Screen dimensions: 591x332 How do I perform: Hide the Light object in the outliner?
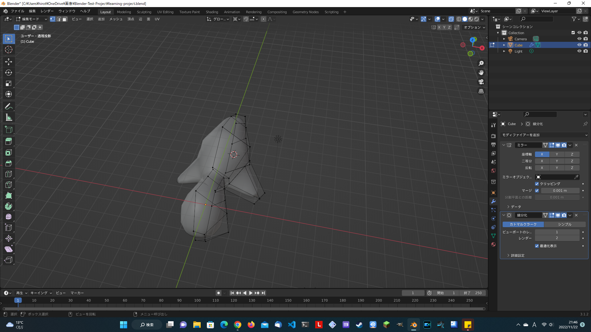(x=579, y=51)
